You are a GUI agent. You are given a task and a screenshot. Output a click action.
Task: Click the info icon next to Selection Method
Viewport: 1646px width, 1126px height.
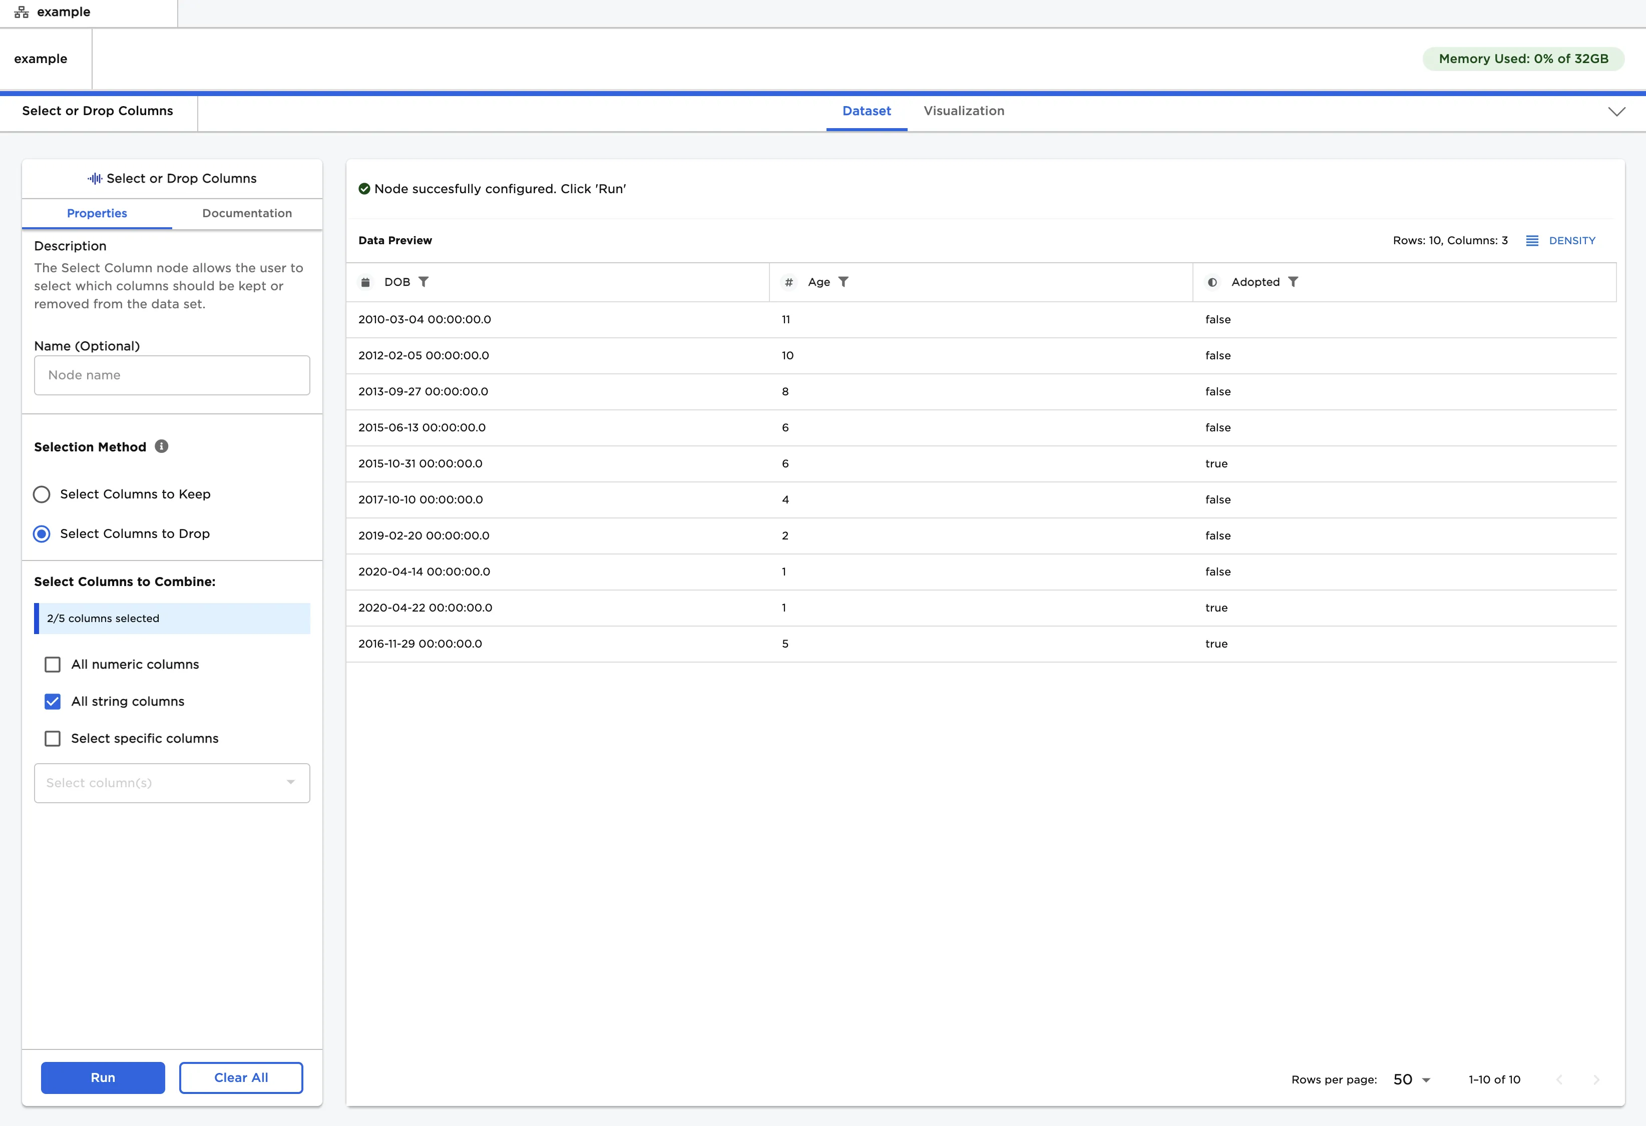click(162, 446)
